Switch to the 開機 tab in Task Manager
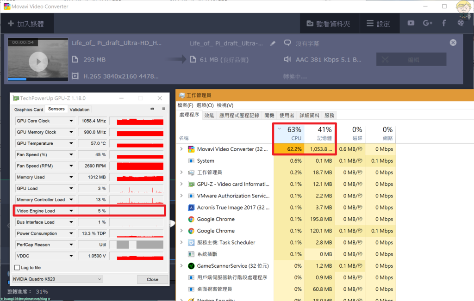The width and height of the screenshot is (474, 301). click(x=269, y=115)
